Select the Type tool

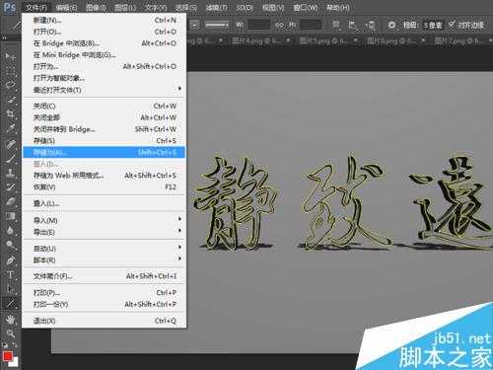[x=10, y=274]
